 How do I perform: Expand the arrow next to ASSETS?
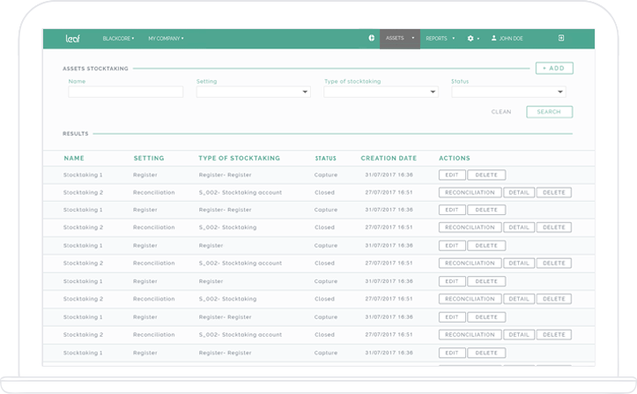[413, 38]
